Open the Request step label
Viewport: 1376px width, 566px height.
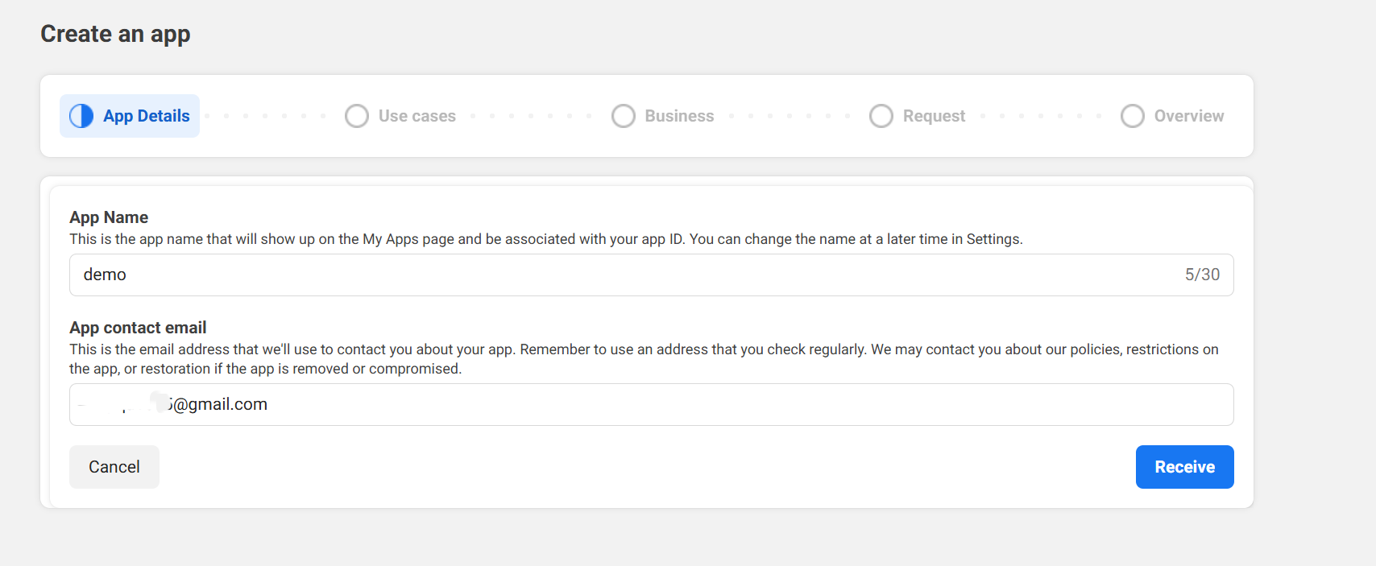[x=934, y=116]
